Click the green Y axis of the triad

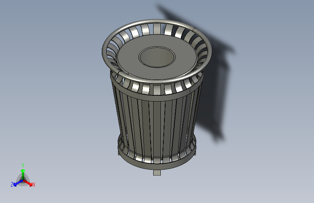pyautogui.click(x=23, y=174)
